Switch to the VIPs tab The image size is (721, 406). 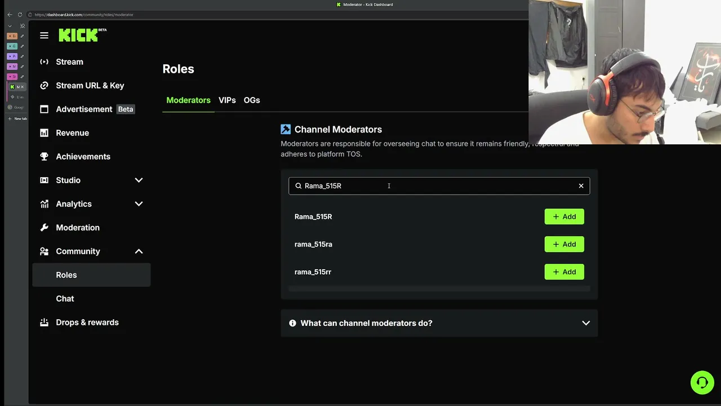coord(227,100)
